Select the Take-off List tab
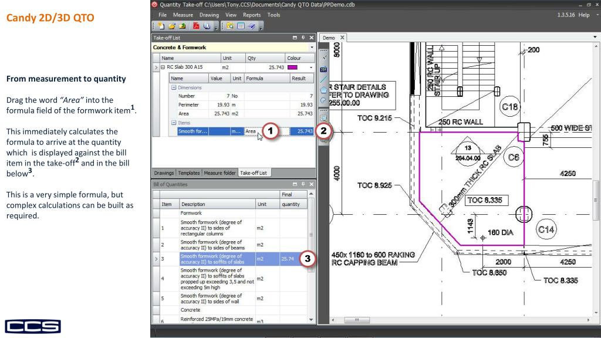Screen dimensions: 601x338 [x=254, y=173]
